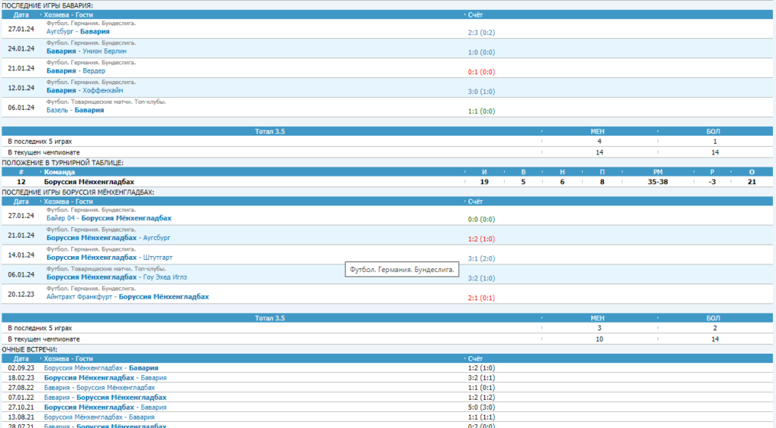Viewport: 776px width, 428px height.
Task: Click the points value 21 in standings
Action: tap(751, 182)
